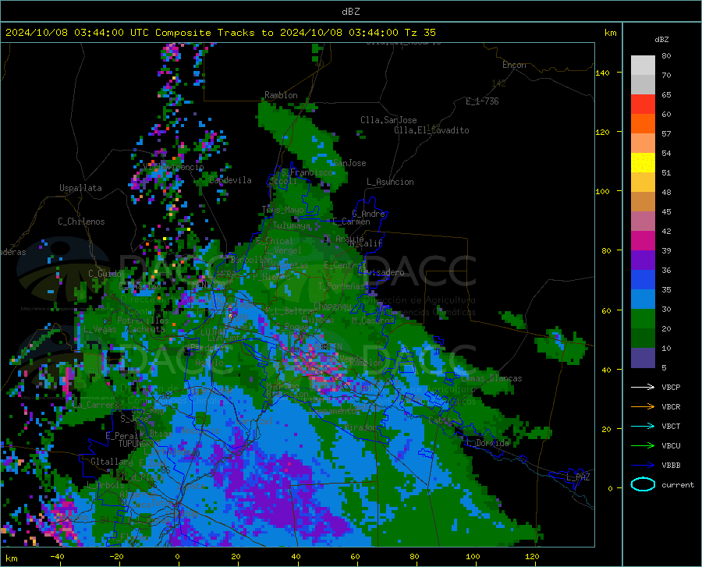Click the 'Capdevila' map label
702x567 pixels.
click(230, 180)
